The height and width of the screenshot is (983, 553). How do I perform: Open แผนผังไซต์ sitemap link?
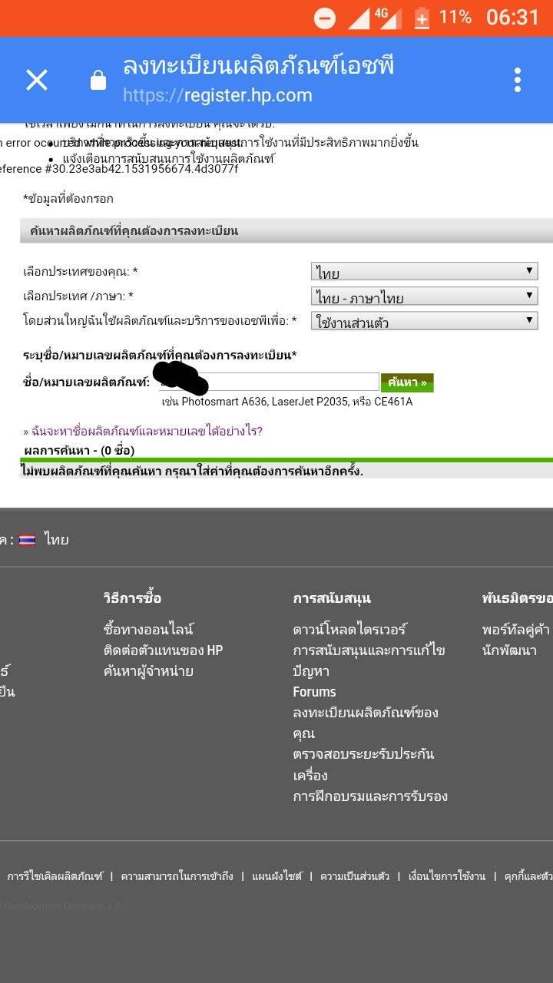tap(277, 875)
